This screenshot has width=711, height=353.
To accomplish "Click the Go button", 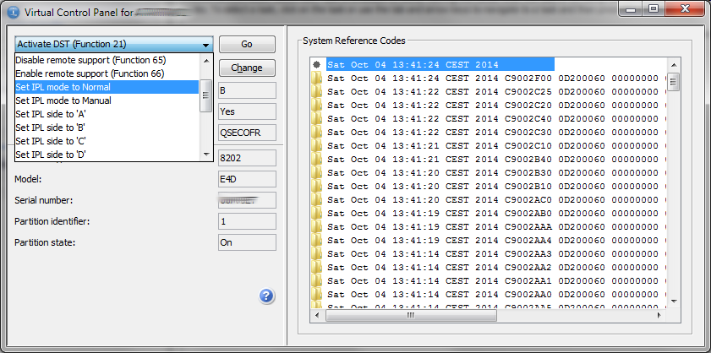I will [x=247, y=45].
